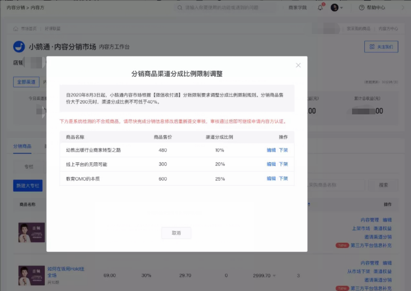Edit 线上平台的无限可能 product
The width and height of the screenshot is (411, 291).
[x=271, y=164]
